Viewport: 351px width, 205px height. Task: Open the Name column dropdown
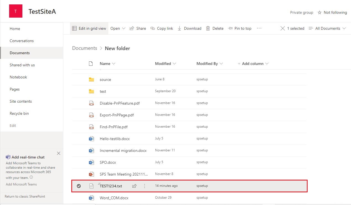(108, 64)
